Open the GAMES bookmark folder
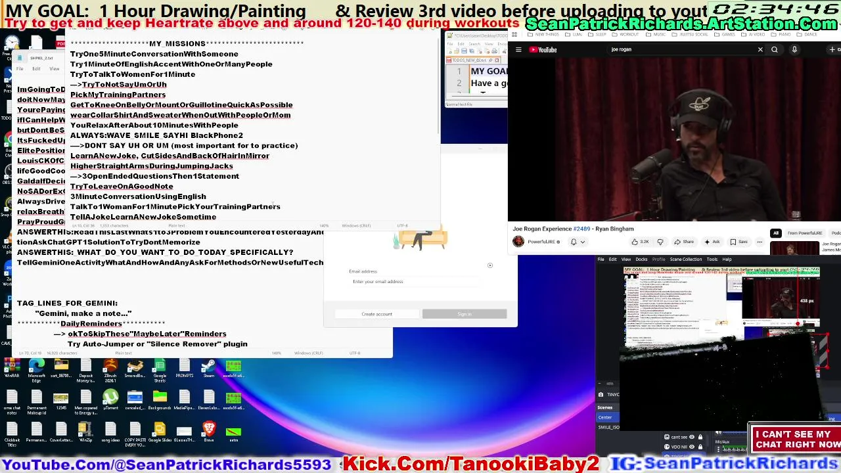841x473 pixels. pyautogui.click(x=725, y=34)
